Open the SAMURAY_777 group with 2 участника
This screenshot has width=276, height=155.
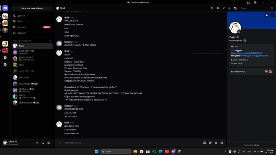click(32, 52)
